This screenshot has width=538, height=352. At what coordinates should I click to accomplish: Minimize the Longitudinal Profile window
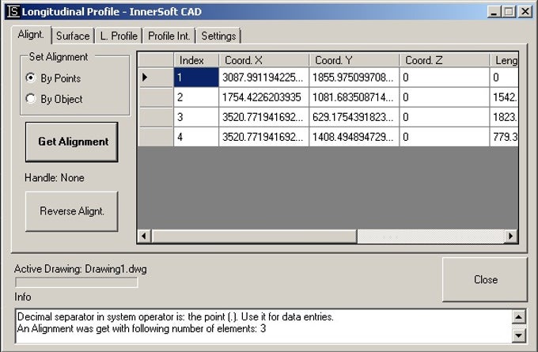pyautogui.click(x=494, y=12)
